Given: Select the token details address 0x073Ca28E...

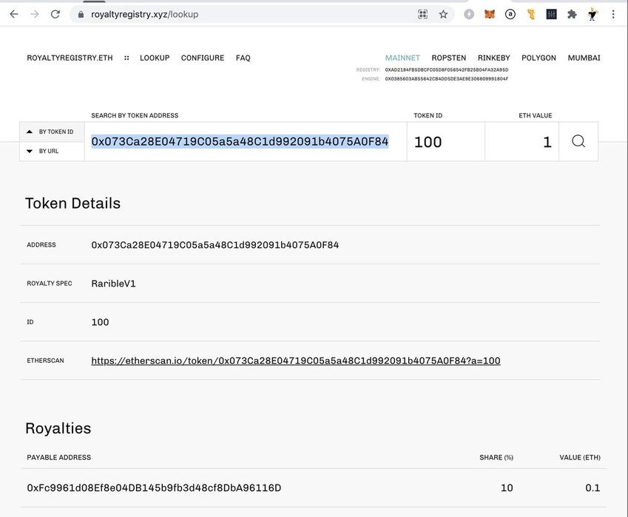Looking at the screenshot, I should tap(215, 244).
